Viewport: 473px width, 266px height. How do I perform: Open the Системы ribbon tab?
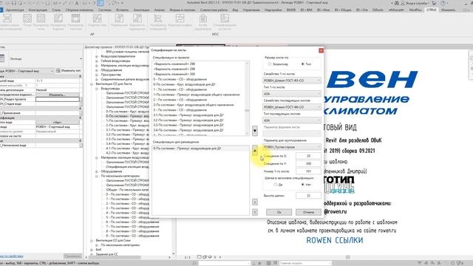pos(104,10)
